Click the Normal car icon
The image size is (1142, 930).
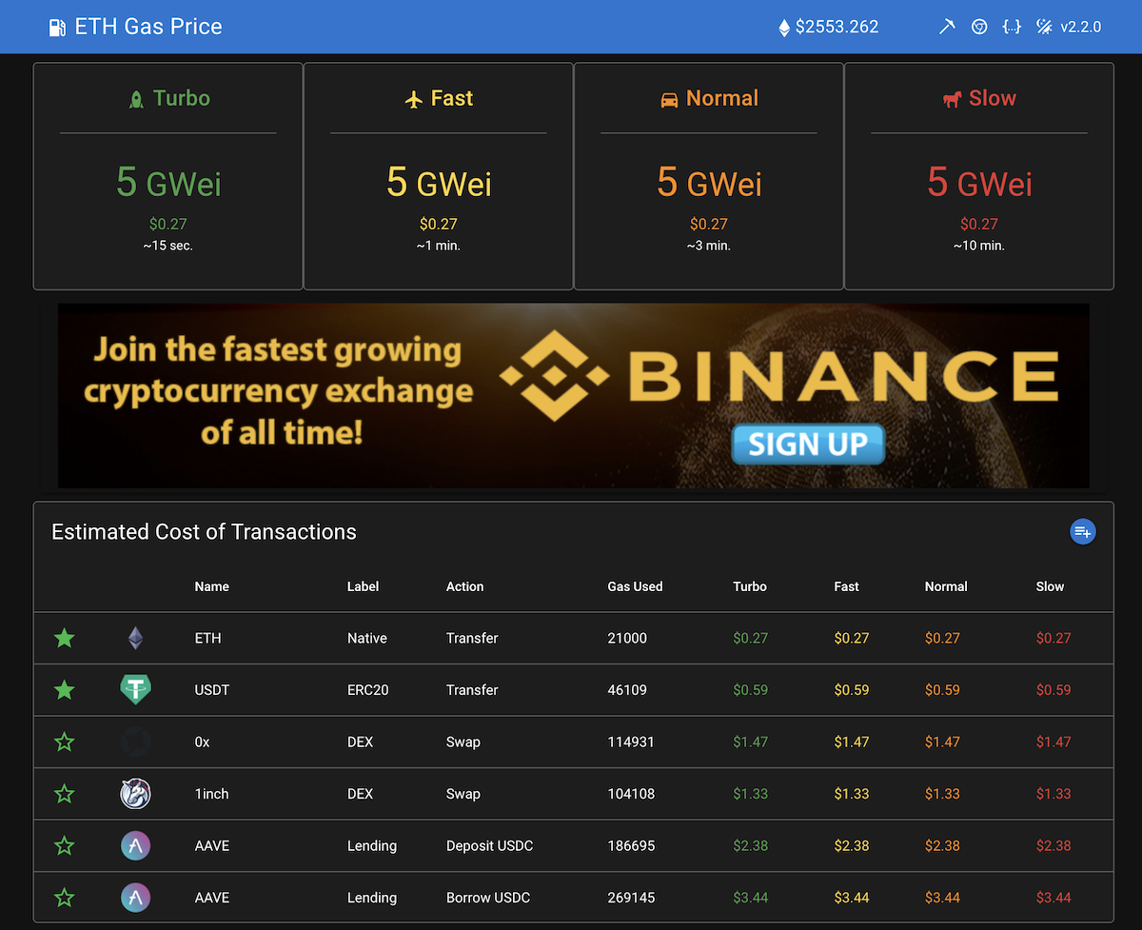pos(669,99)
